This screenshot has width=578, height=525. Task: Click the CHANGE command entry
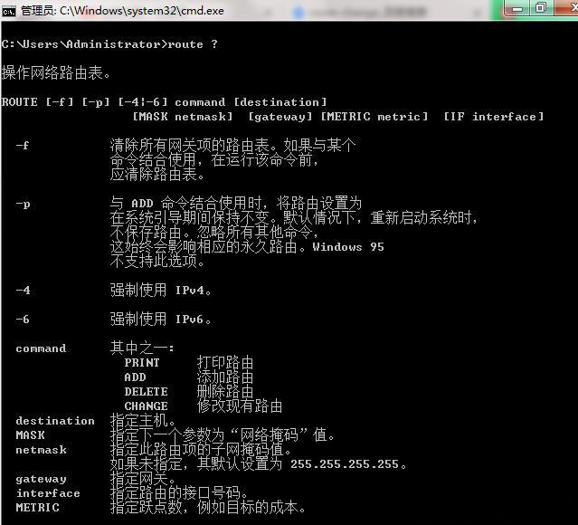point(146,406)
